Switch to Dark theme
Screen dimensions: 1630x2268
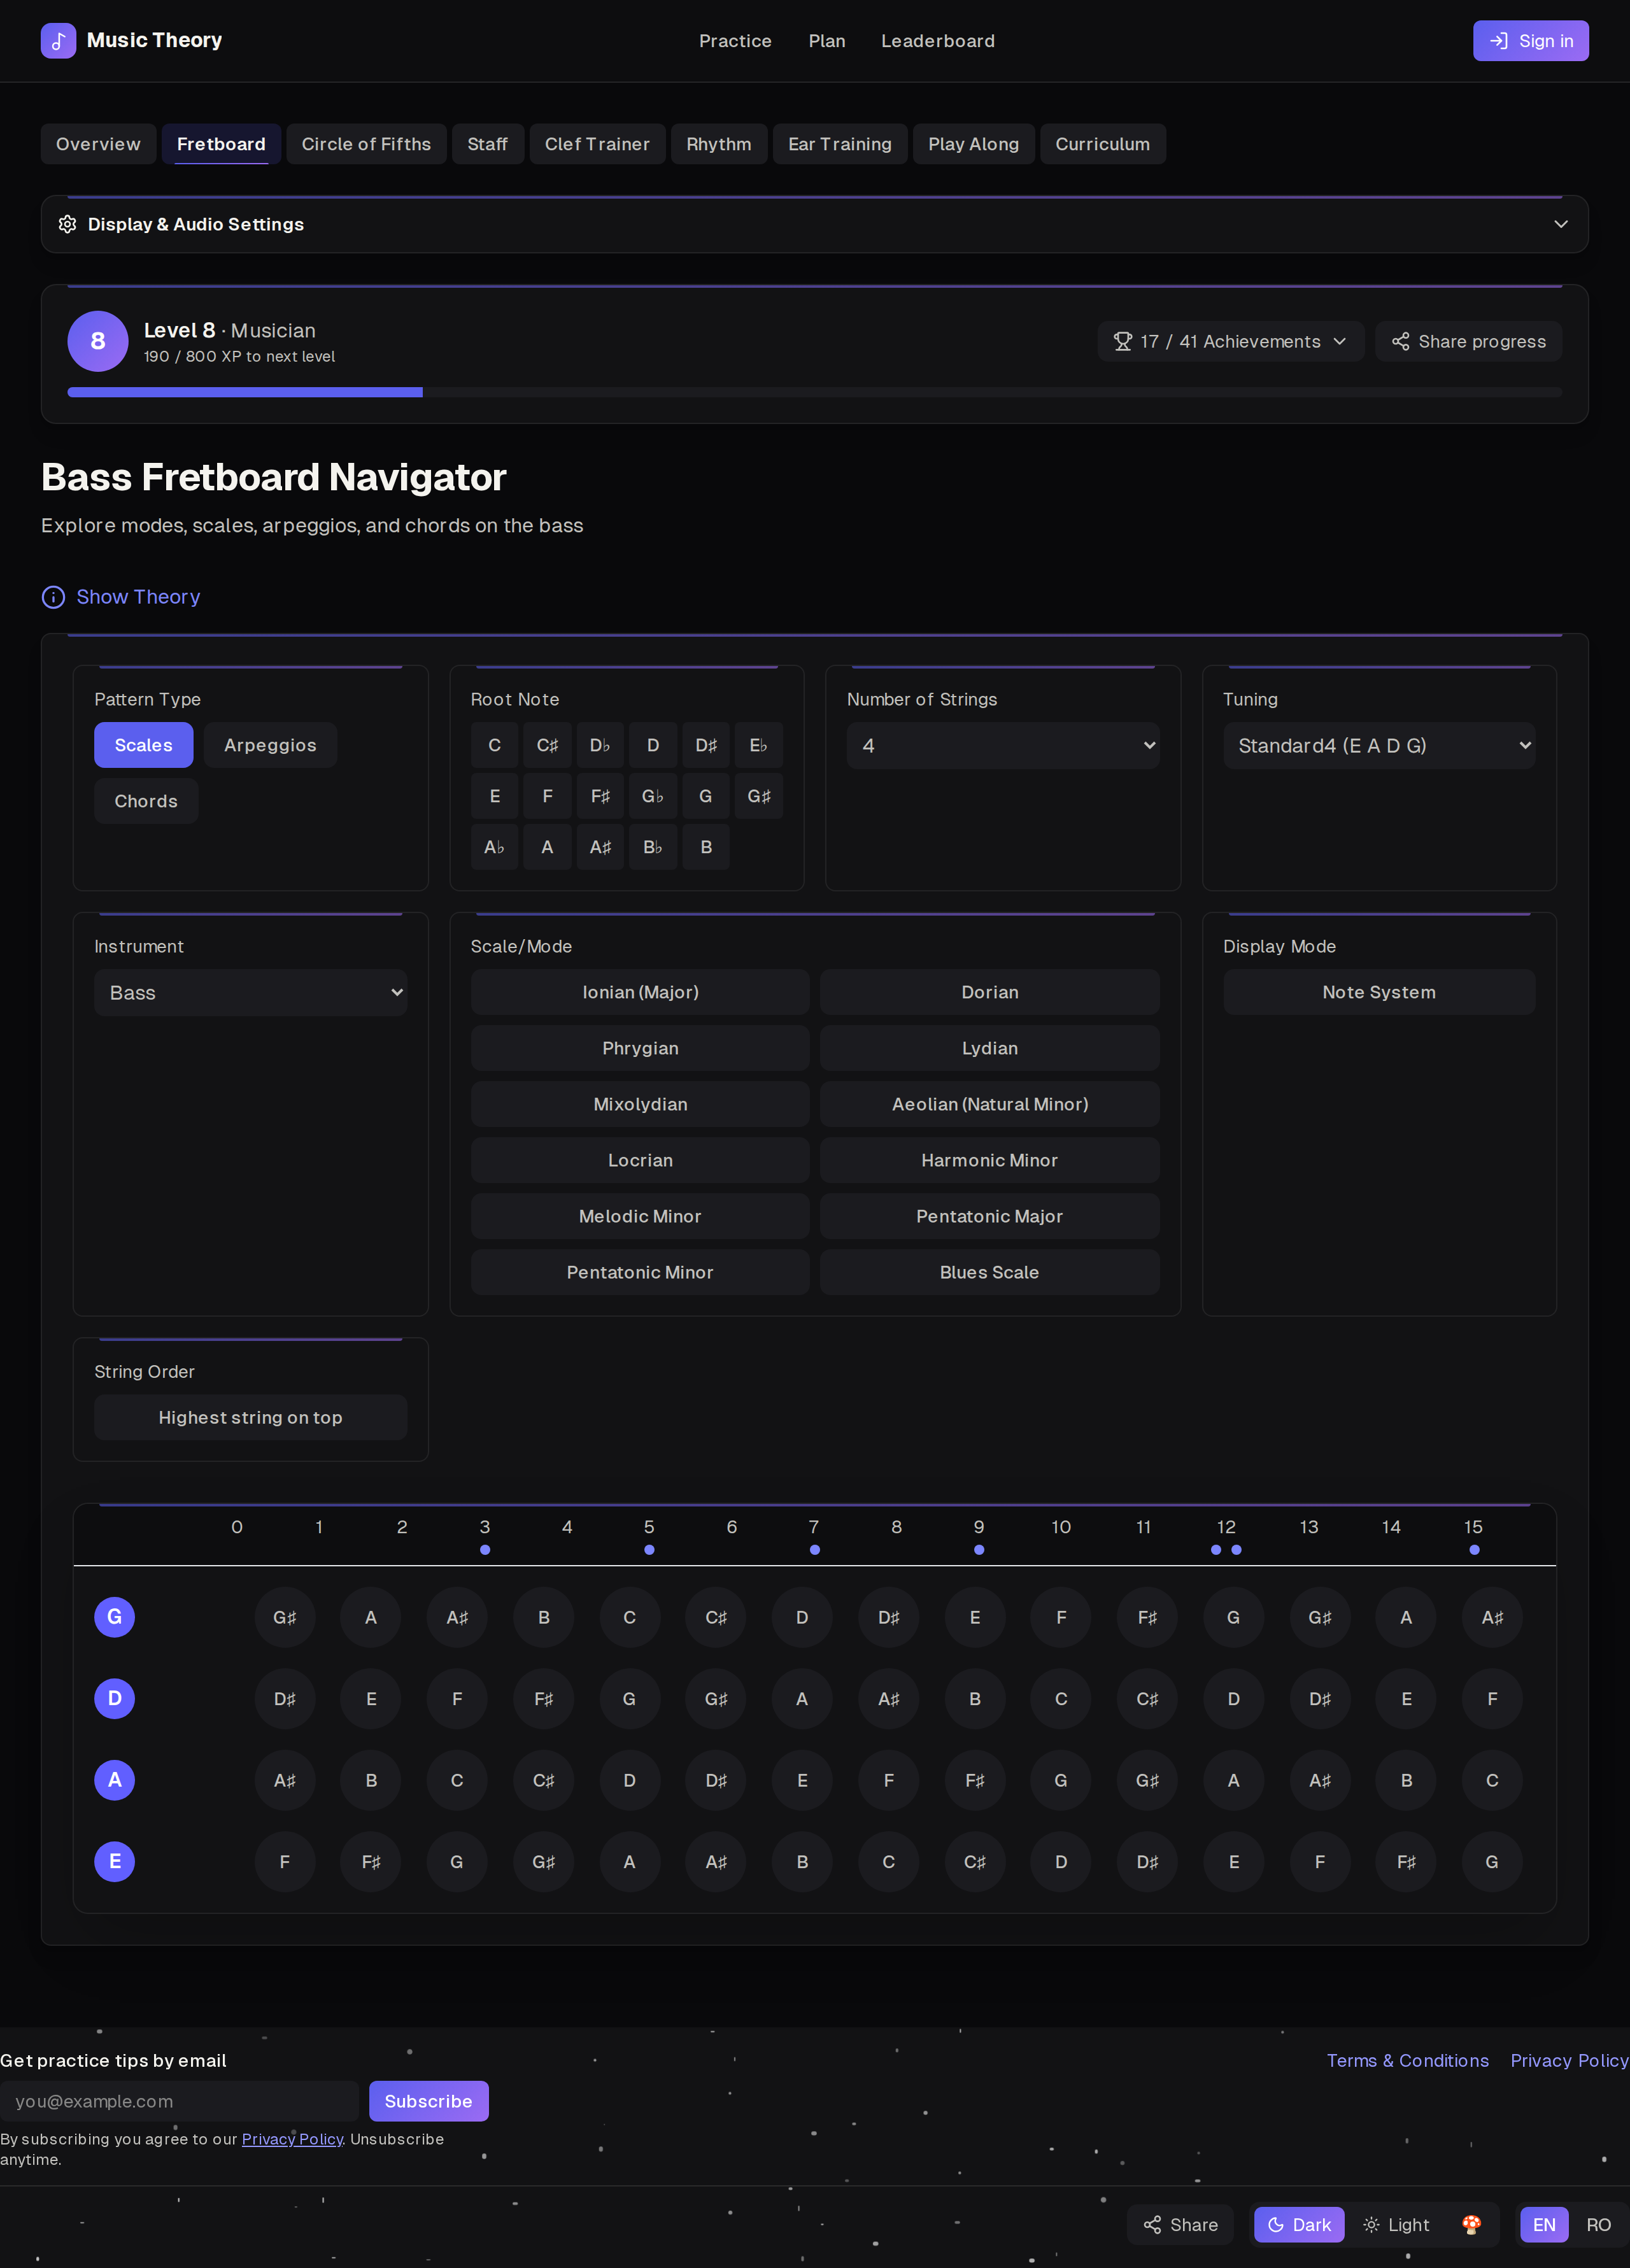1299,2224
